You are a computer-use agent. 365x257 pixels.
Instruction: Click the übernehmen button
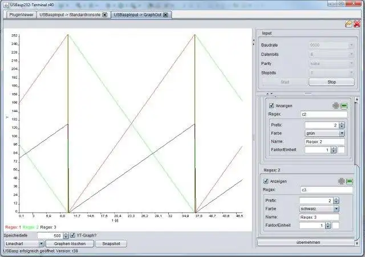pos(308,242)
